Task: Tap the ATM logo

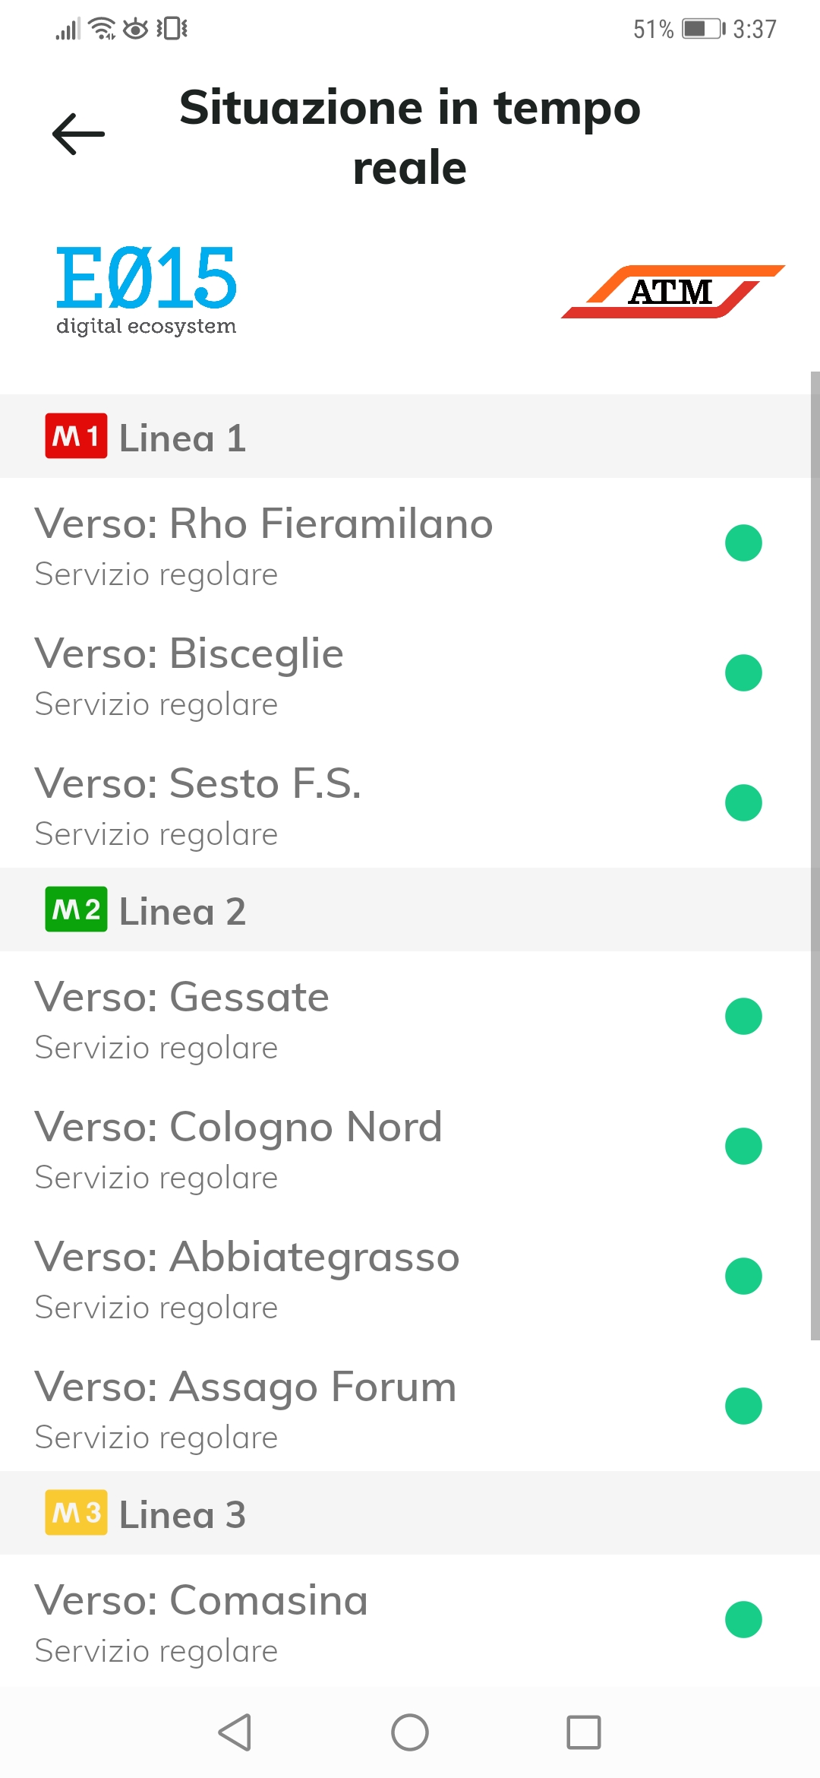Action: [x=673, y=292]
